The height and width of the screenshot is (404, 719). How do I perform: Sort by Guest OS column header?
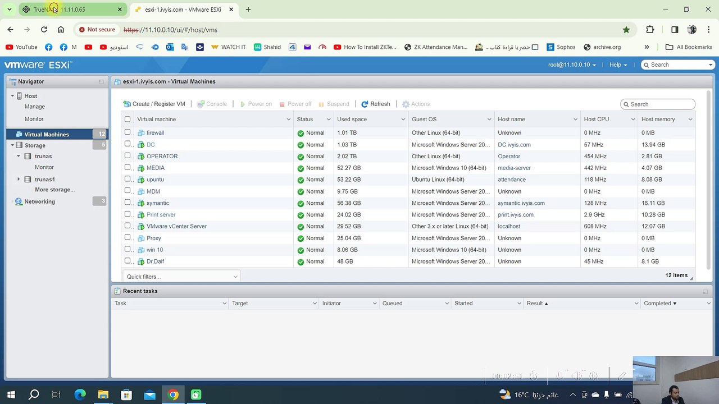[x=424, y=120]
